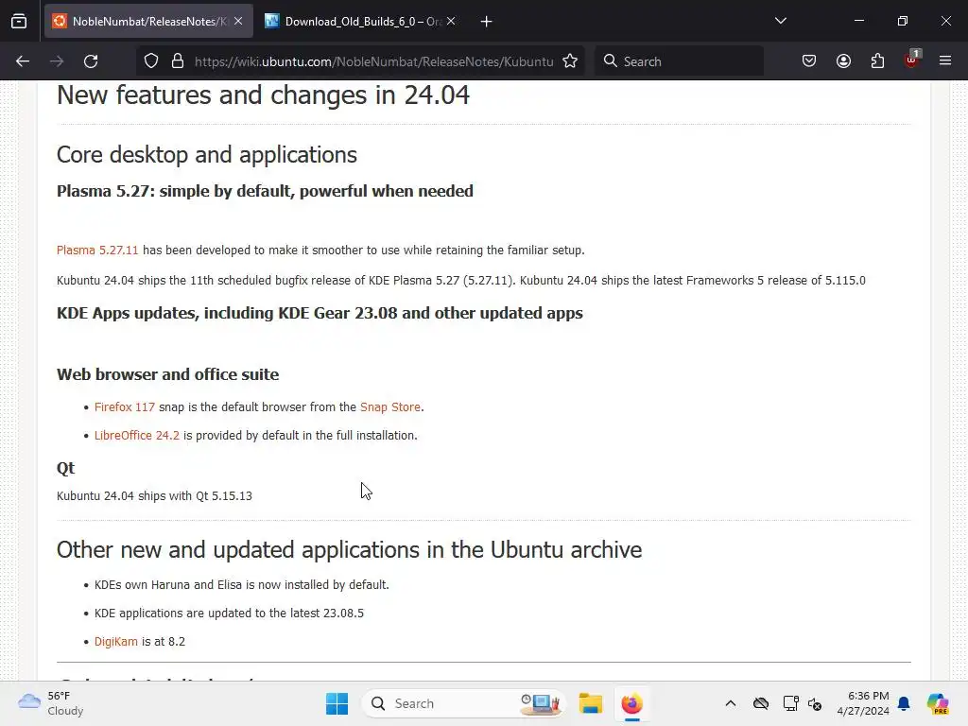
Task: Close the Download_Old_Builds_6_0 tab
Action: (451, 21)
